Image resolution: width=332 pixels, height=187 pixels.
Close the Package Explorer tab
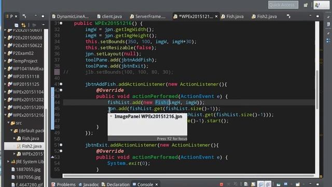pos(16,16)
